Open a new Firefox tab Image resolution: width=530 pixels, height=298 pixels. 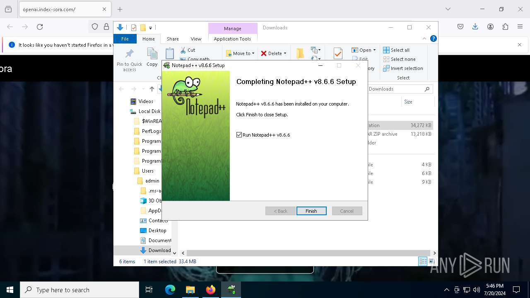pyautogui.click(x=120, y=9)
